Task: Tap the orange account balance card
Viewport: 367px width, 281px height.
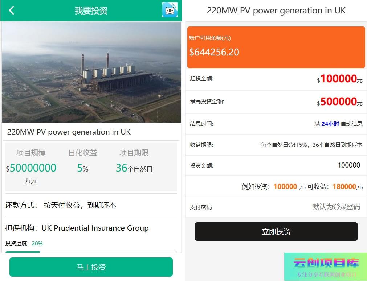Action: pos(276,47)
